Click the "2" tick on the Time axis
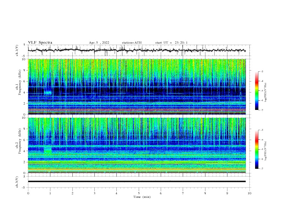Image resolution: width=281 pixels, height=217 pixels. [x=72, y=193]
